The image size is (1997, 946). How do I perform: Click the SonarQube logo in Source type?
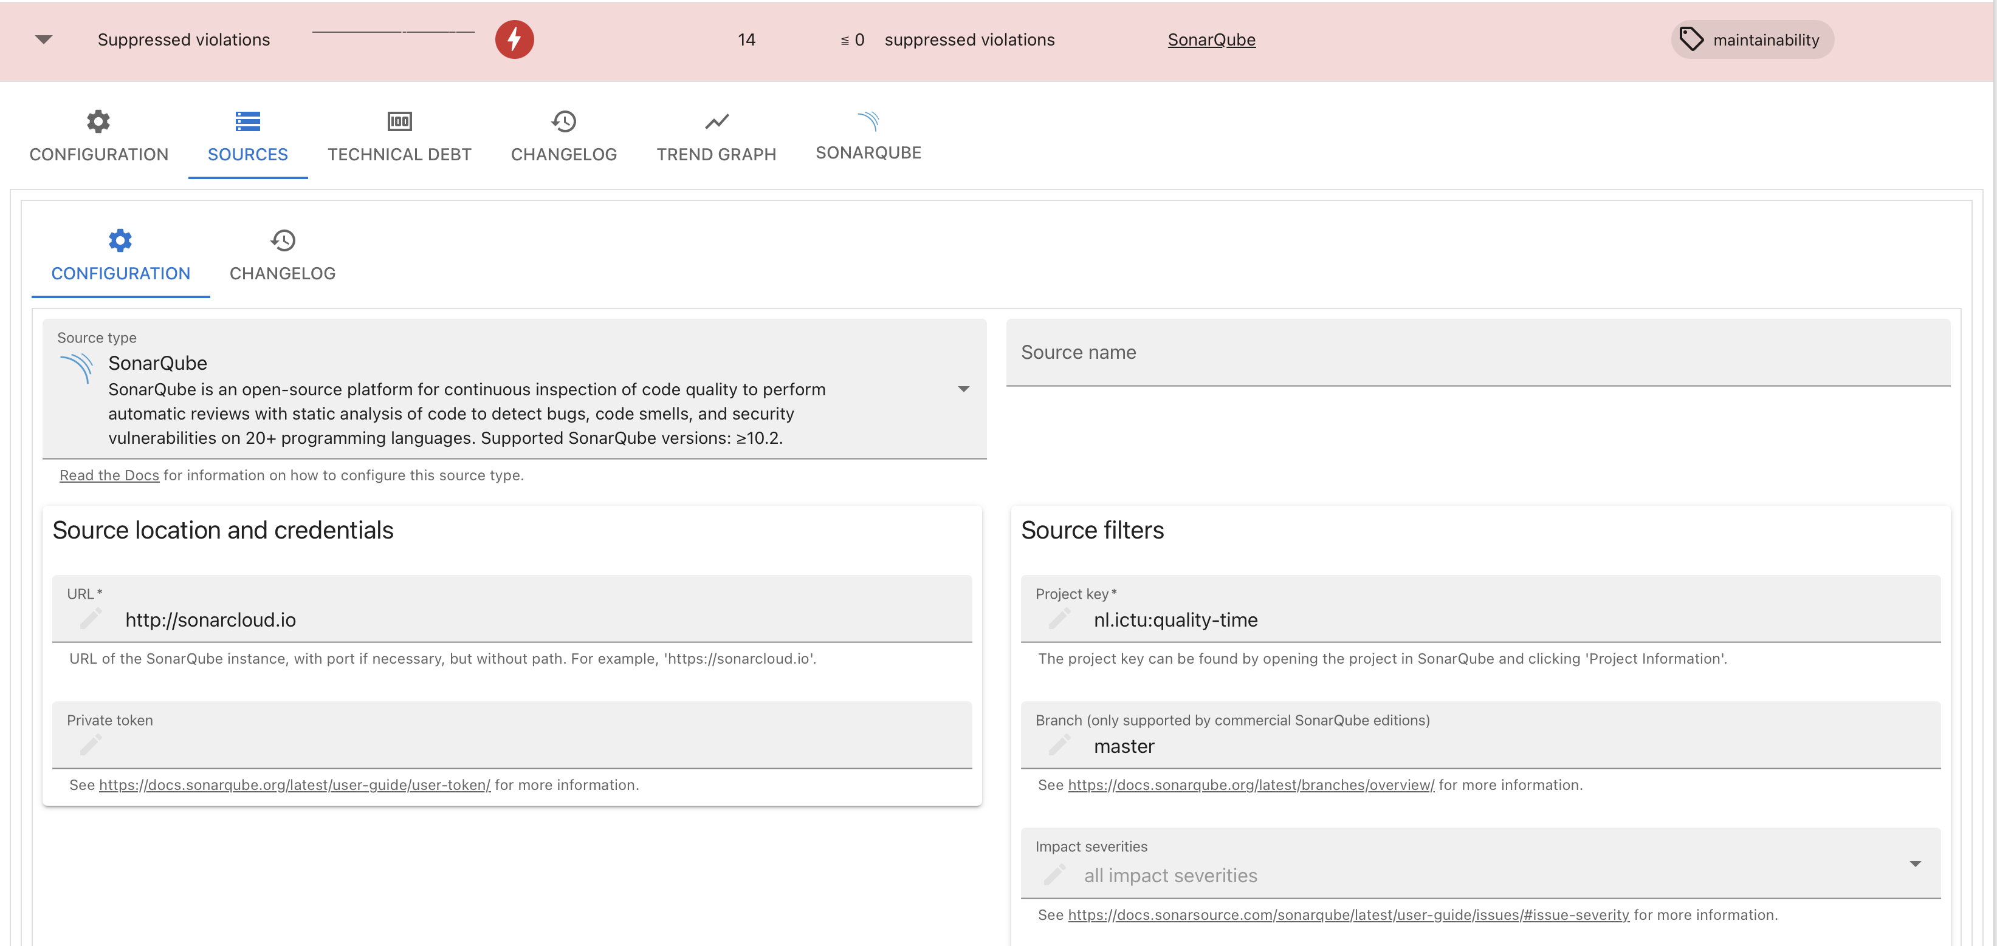[76, 368]
